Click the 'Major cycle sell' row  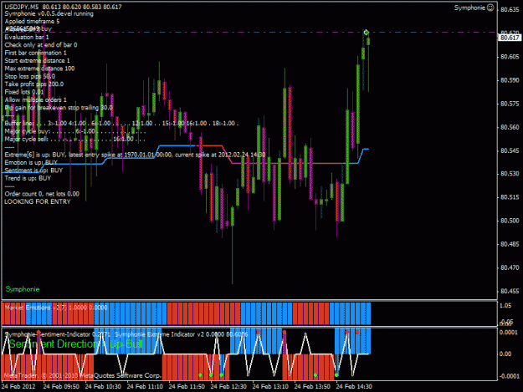[x=75, y=140]
